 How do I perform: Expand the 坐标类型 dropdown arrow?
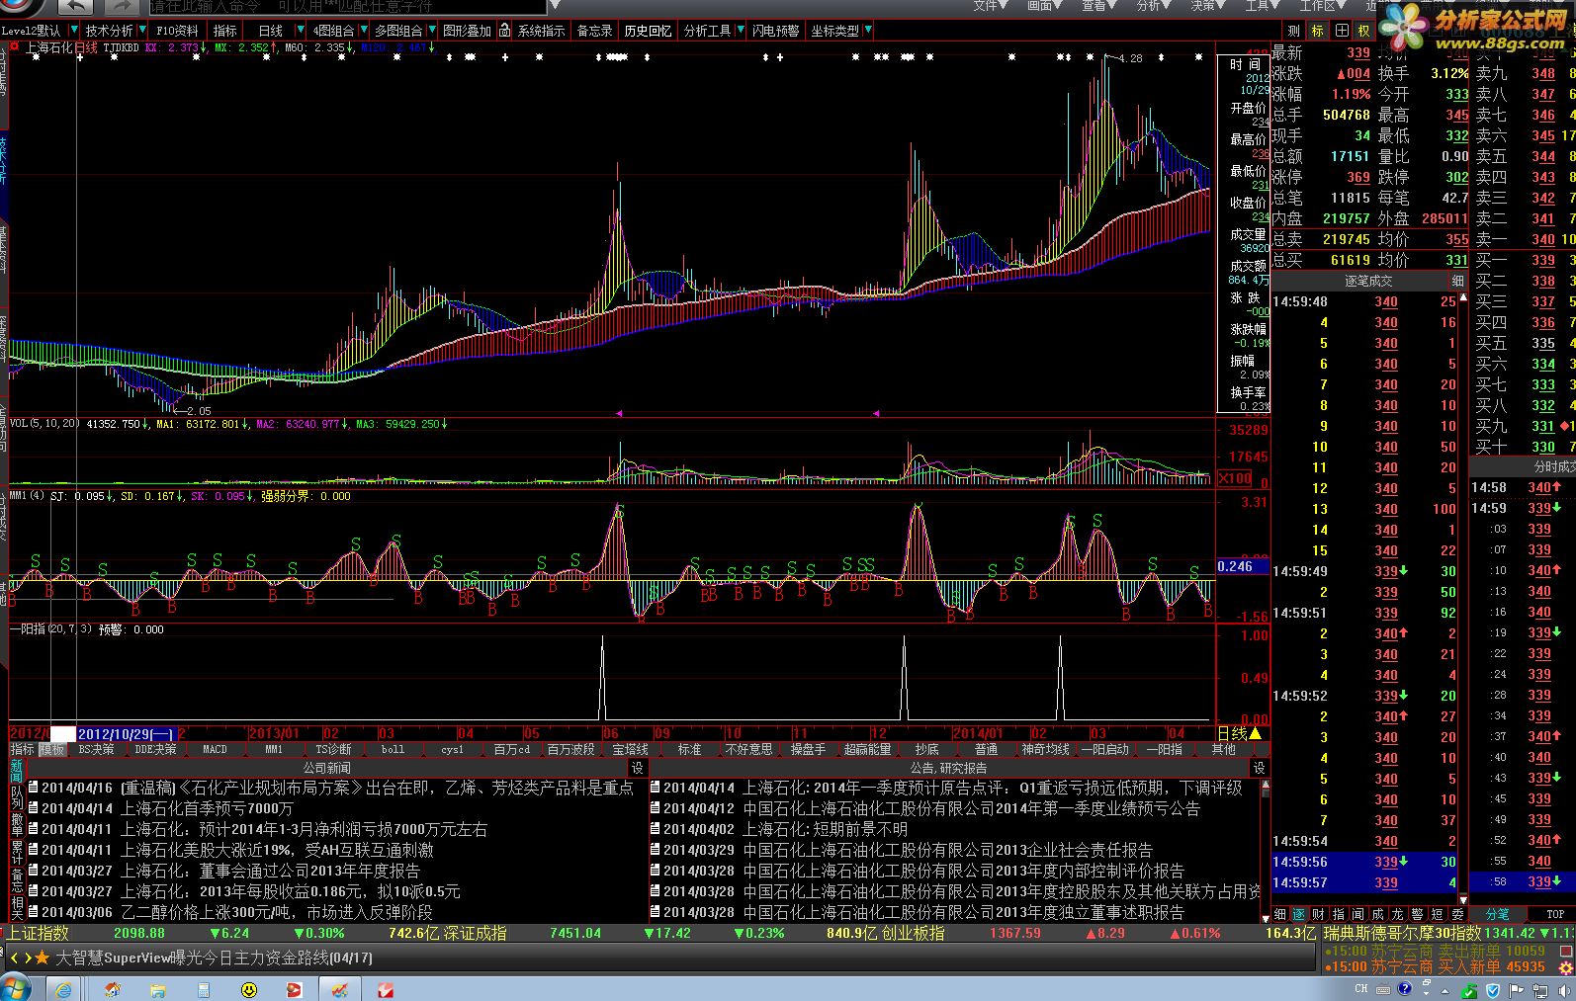point(868,31)
